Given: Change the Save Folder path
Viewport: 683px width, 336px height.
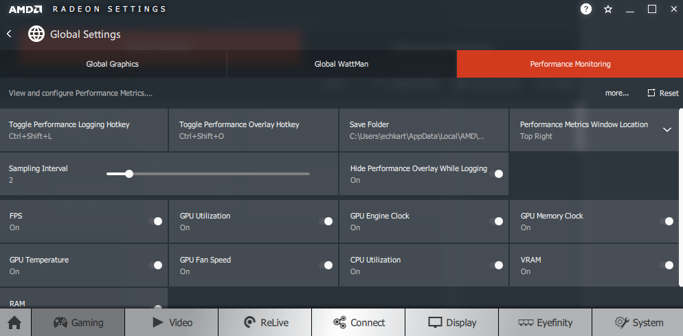Looking at the screenshot, I should pos(424,130).
